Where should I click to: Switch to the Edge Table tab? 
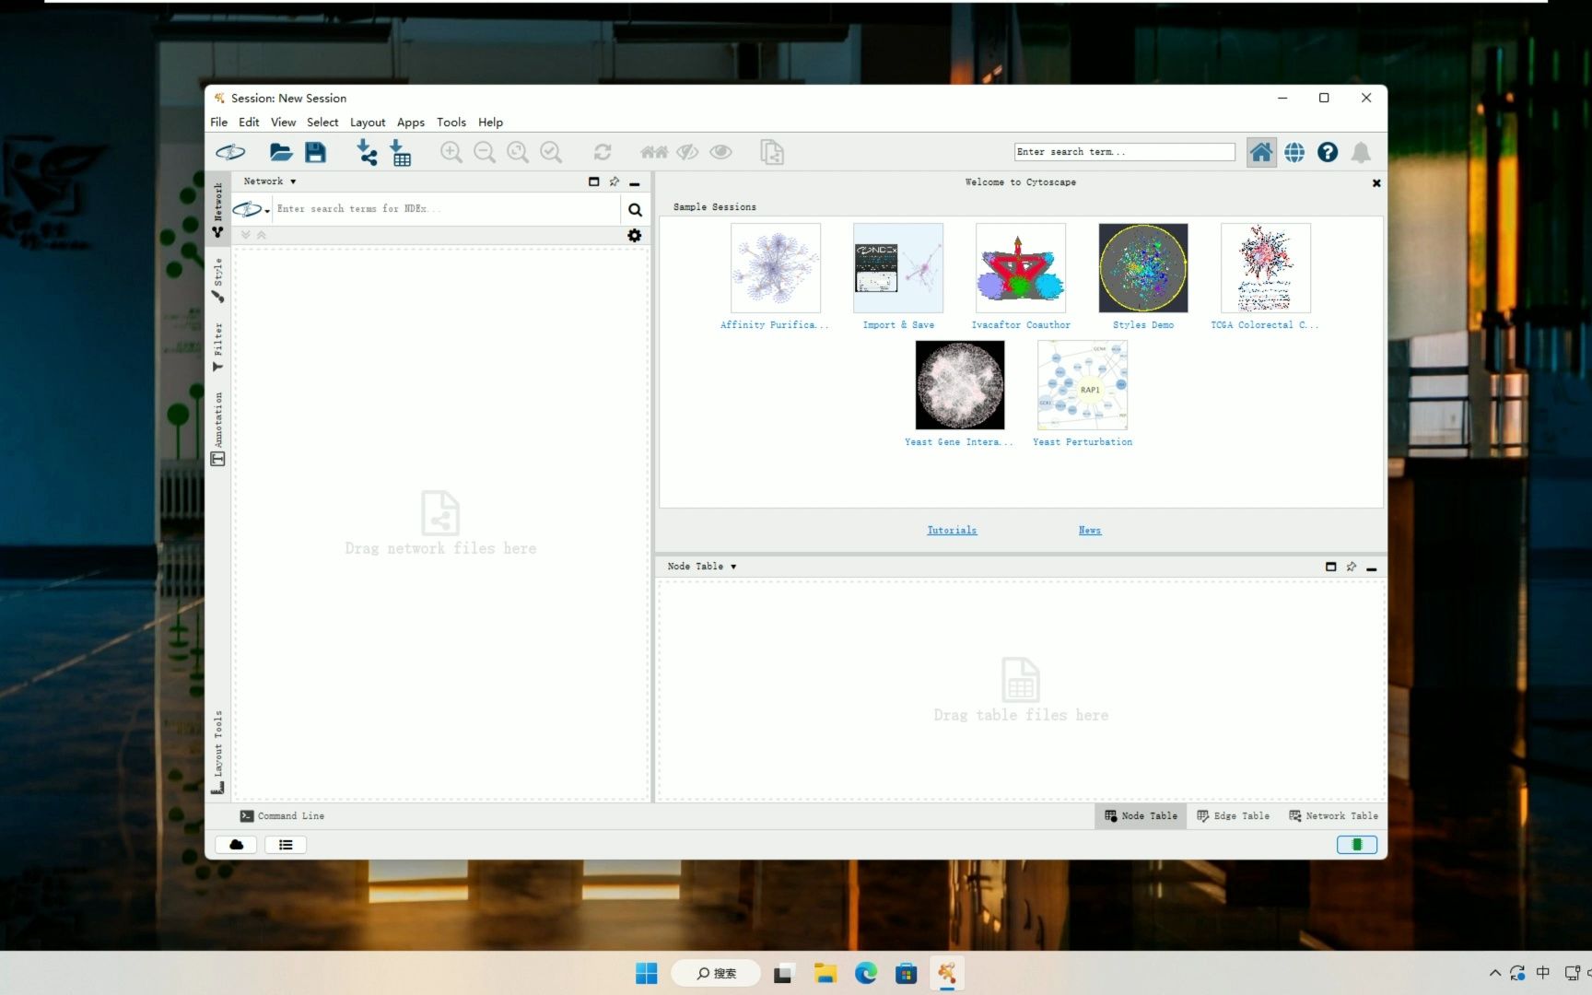click(x=1233, y=816)
